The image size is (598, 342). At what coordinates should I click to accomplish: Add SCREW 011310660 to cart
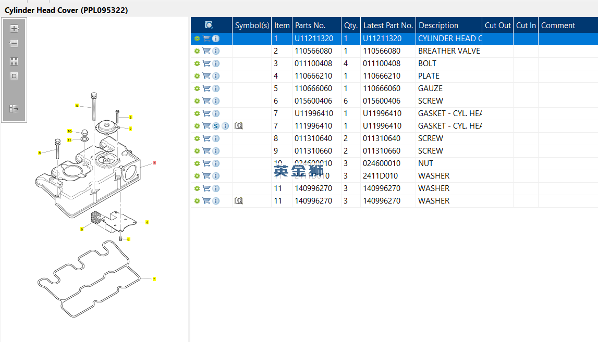pos(206,151)
